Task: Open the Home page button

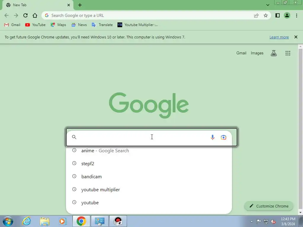Action: (x=35, y=15)
